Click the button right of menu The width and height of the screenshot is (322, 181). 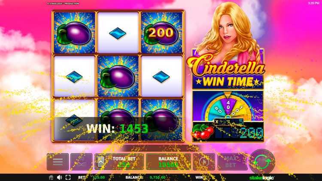tap(81, 162)
